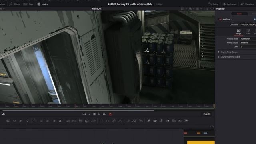Open the Process Mode dropdown
The height and width of the screenshot is (144, 256).
[x=248, y=39]
